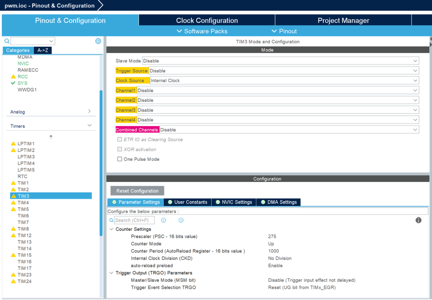Screen dimensions: 432x300
Task: Open the User Constants tab
Action: pos(187,202)
